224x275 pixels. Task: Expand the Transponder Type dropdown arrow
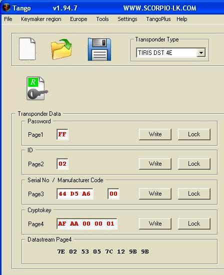[201, 52]
